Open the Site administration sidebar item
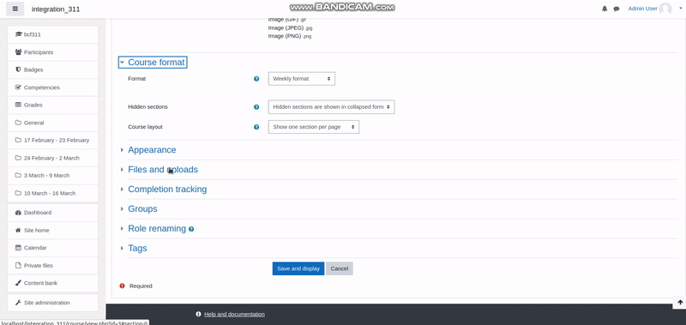Viewport: 686px width, 325px height. tap(52, 303)
